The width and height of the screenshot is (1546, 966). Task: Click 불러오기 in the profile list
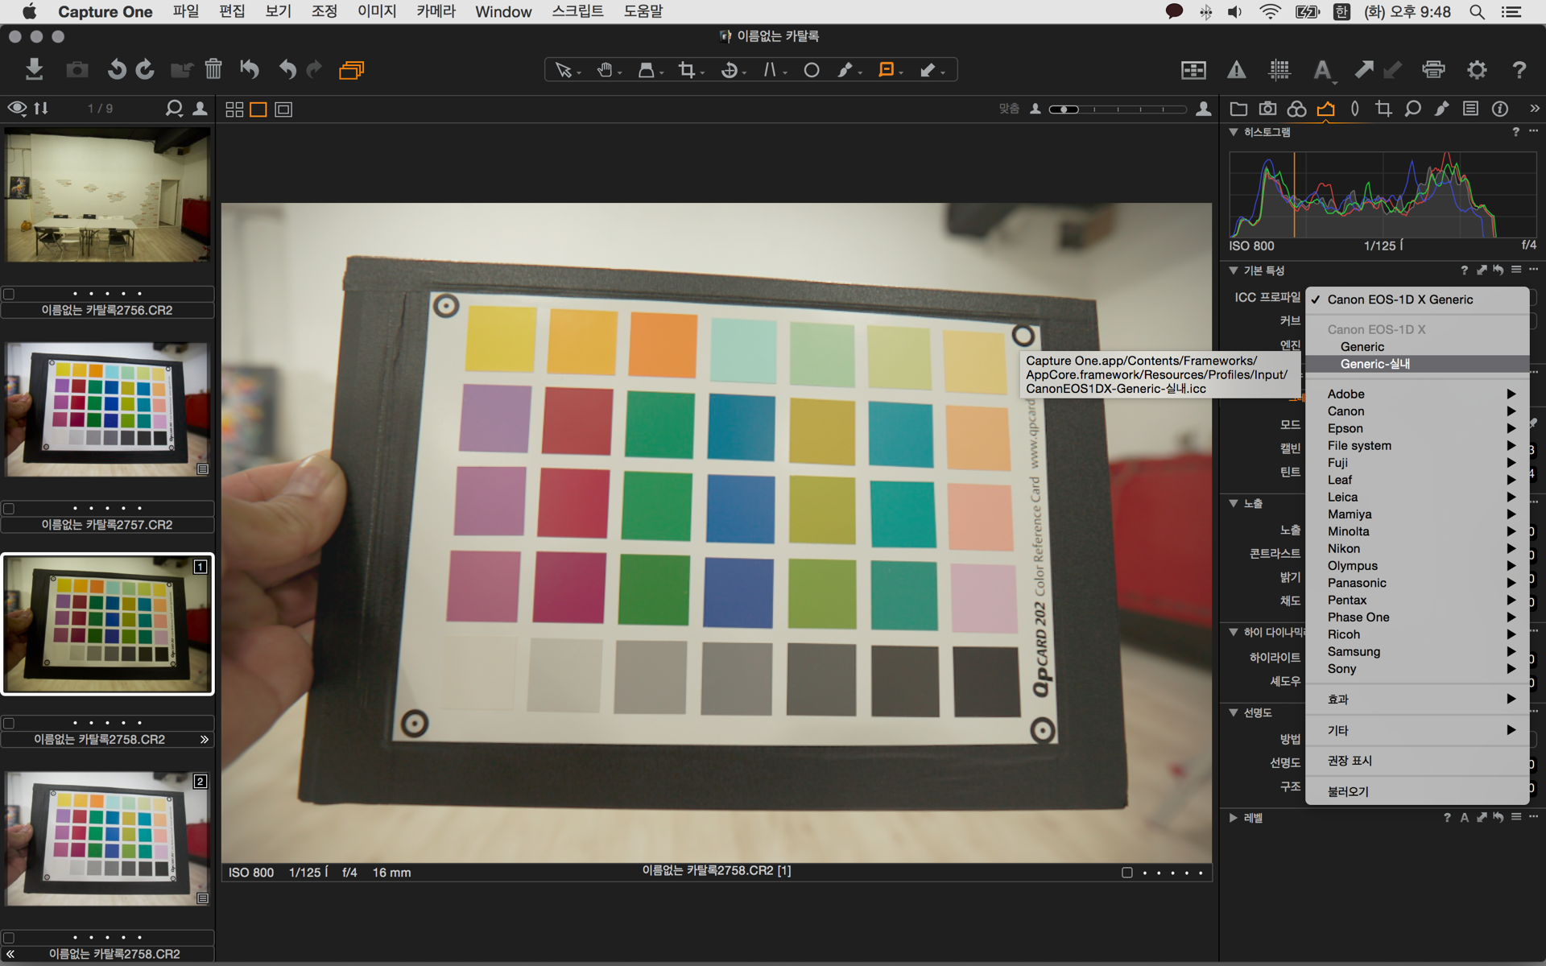pos(1348,791)
